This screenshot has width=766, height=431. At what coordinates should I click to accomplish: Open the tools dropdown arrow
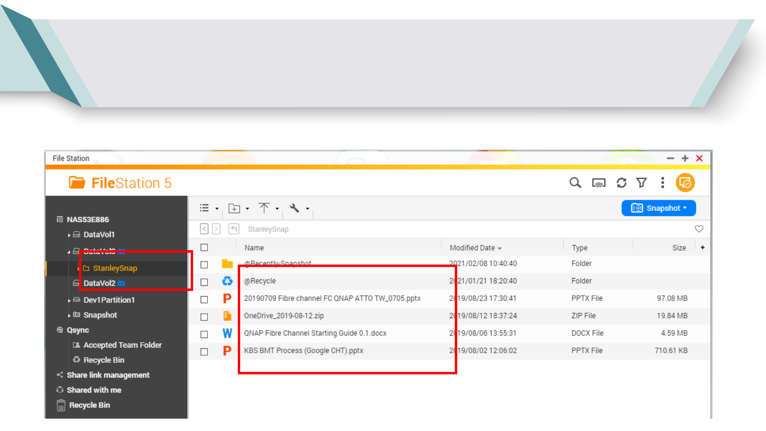click(x=308, y=209)
